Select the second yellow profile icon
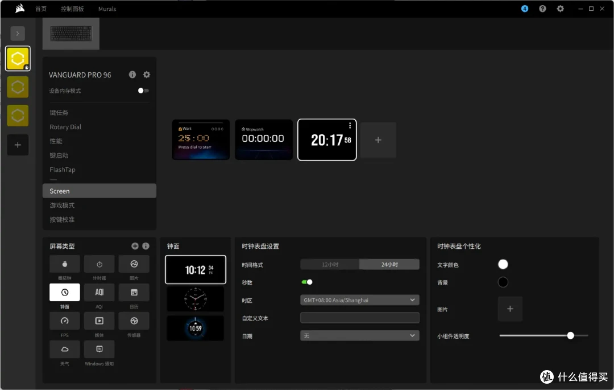Screen dimensions: 614x390 (x=18, y=87)
